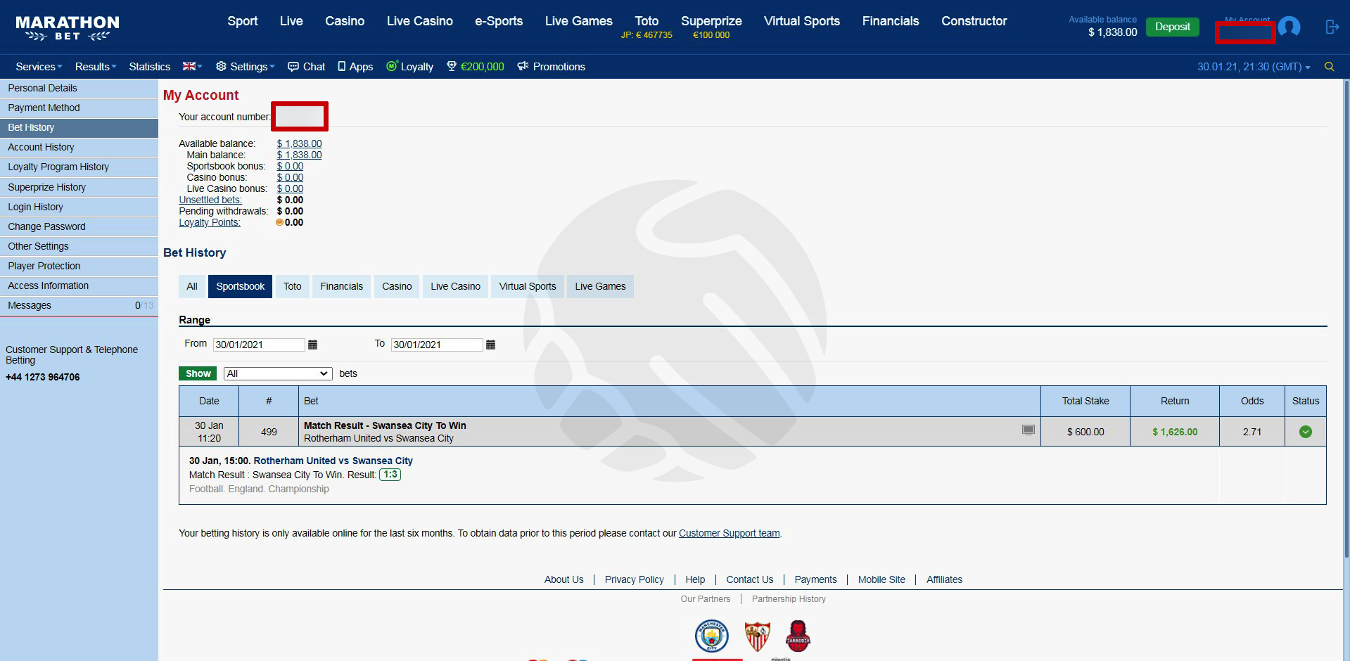Viewport: 1350px width, 661px height.
Task: Open the Apps link in toolbar
Action: pyautogui.click(x=355, y=67)
